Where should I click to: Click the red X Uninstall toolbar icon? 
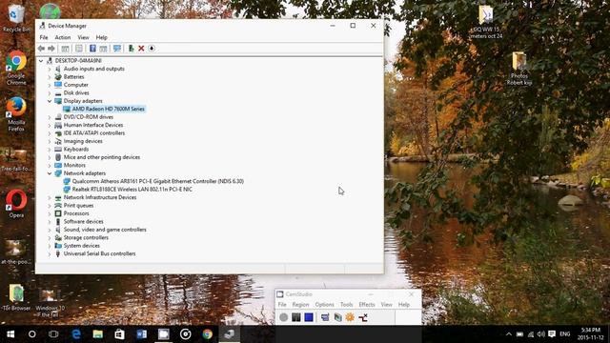click(x=141, y=49)
